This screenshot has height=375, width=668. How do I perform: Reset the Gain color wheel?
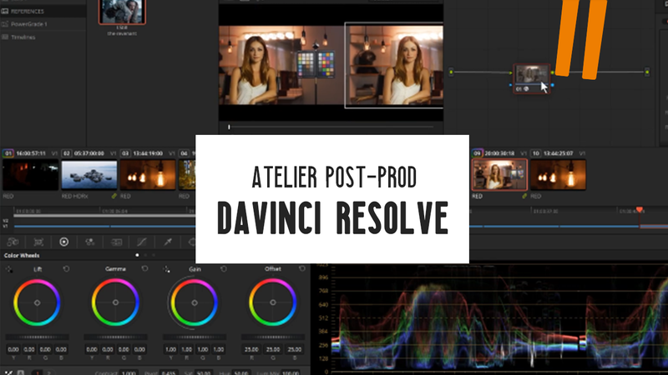point(224,268)
